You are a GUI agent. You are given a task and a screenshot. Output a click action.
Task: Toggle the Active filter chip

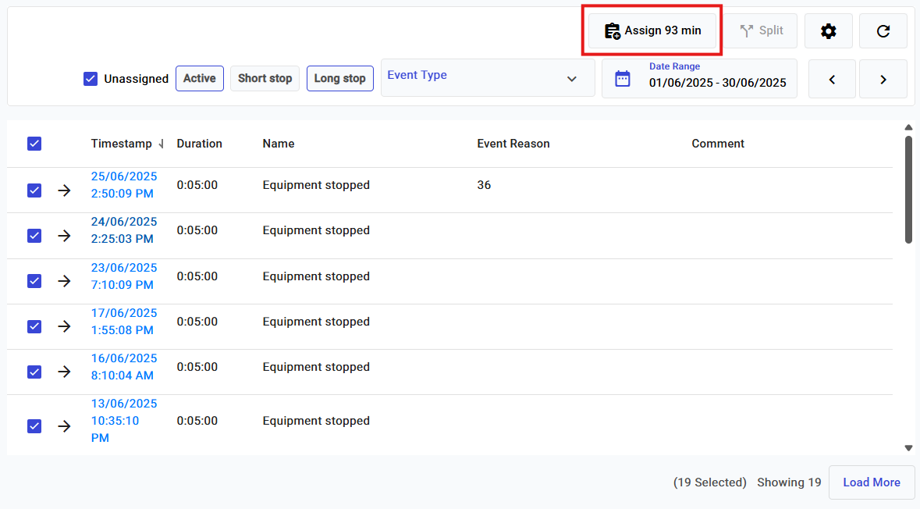[x=200, y=78]
